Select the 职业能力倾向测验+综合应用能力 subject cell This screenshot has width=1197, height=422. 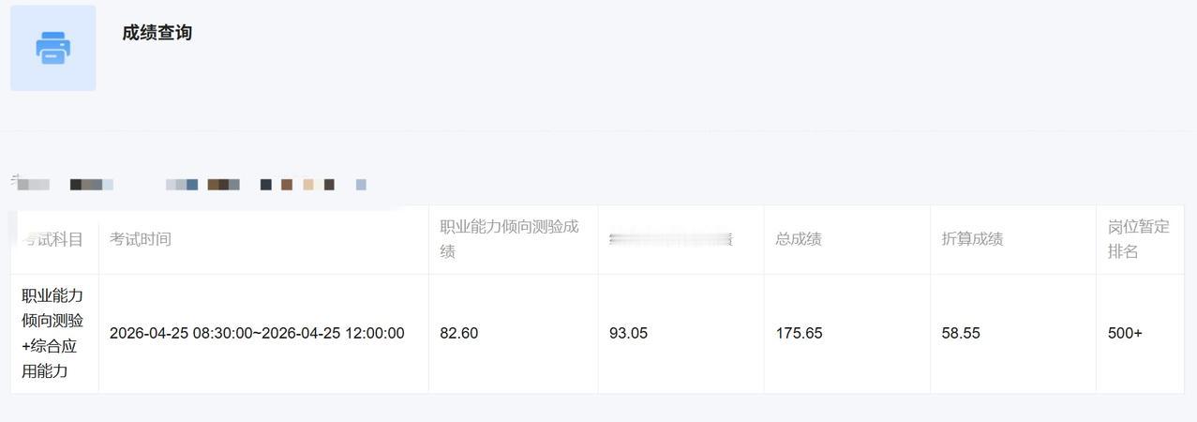click(x=53, y=334)
